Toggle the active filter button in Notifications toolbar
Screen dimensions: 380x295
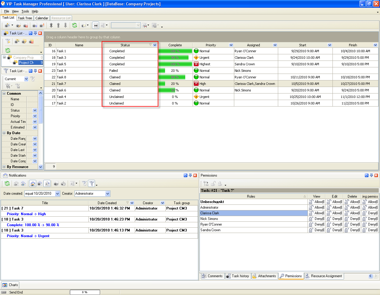click(92, 184)
